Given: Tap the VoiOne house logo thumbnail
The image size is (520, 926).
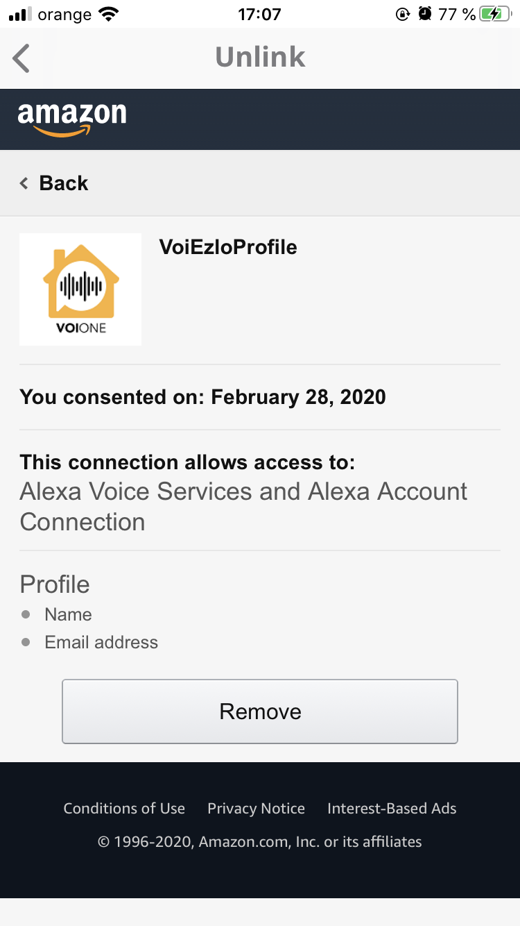Looking at the screenshot, I should 80,289.
